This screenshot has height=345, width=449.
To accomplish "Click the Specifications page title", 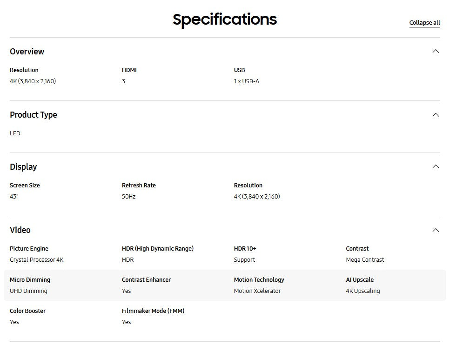I will click(x=225, y=20).
